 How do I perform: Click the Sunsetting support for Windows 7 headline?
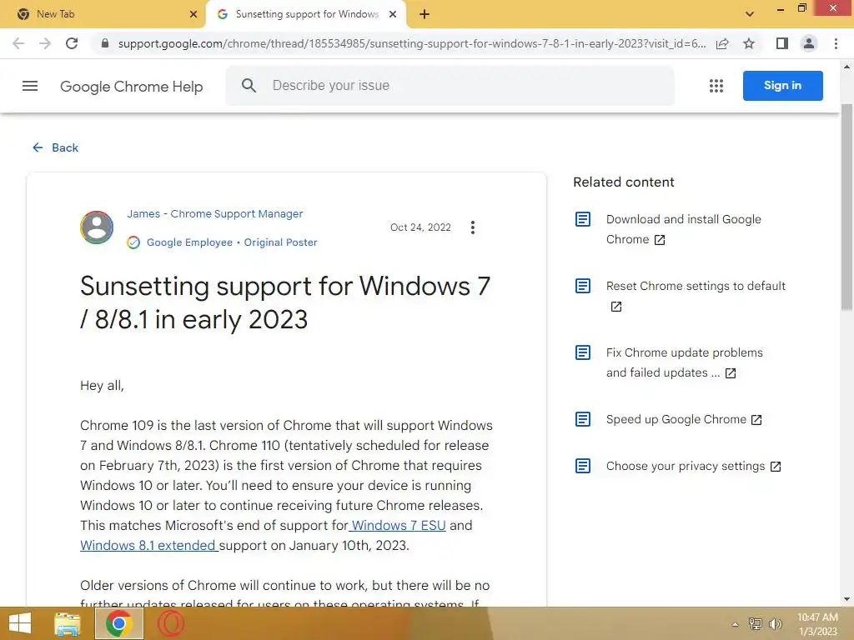pyautogui.click(x=285, y=302)
